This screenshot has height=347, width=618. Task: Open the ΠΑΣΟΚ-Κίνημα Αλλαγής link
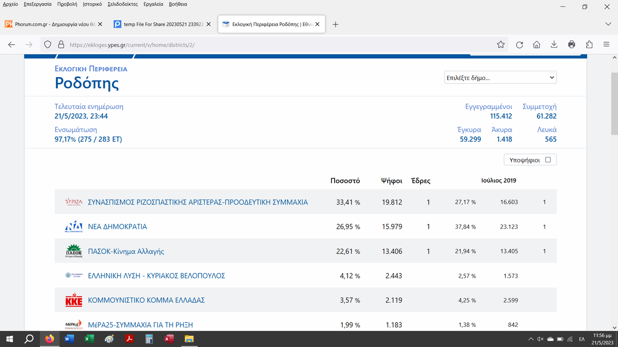[x=126, y=251]
